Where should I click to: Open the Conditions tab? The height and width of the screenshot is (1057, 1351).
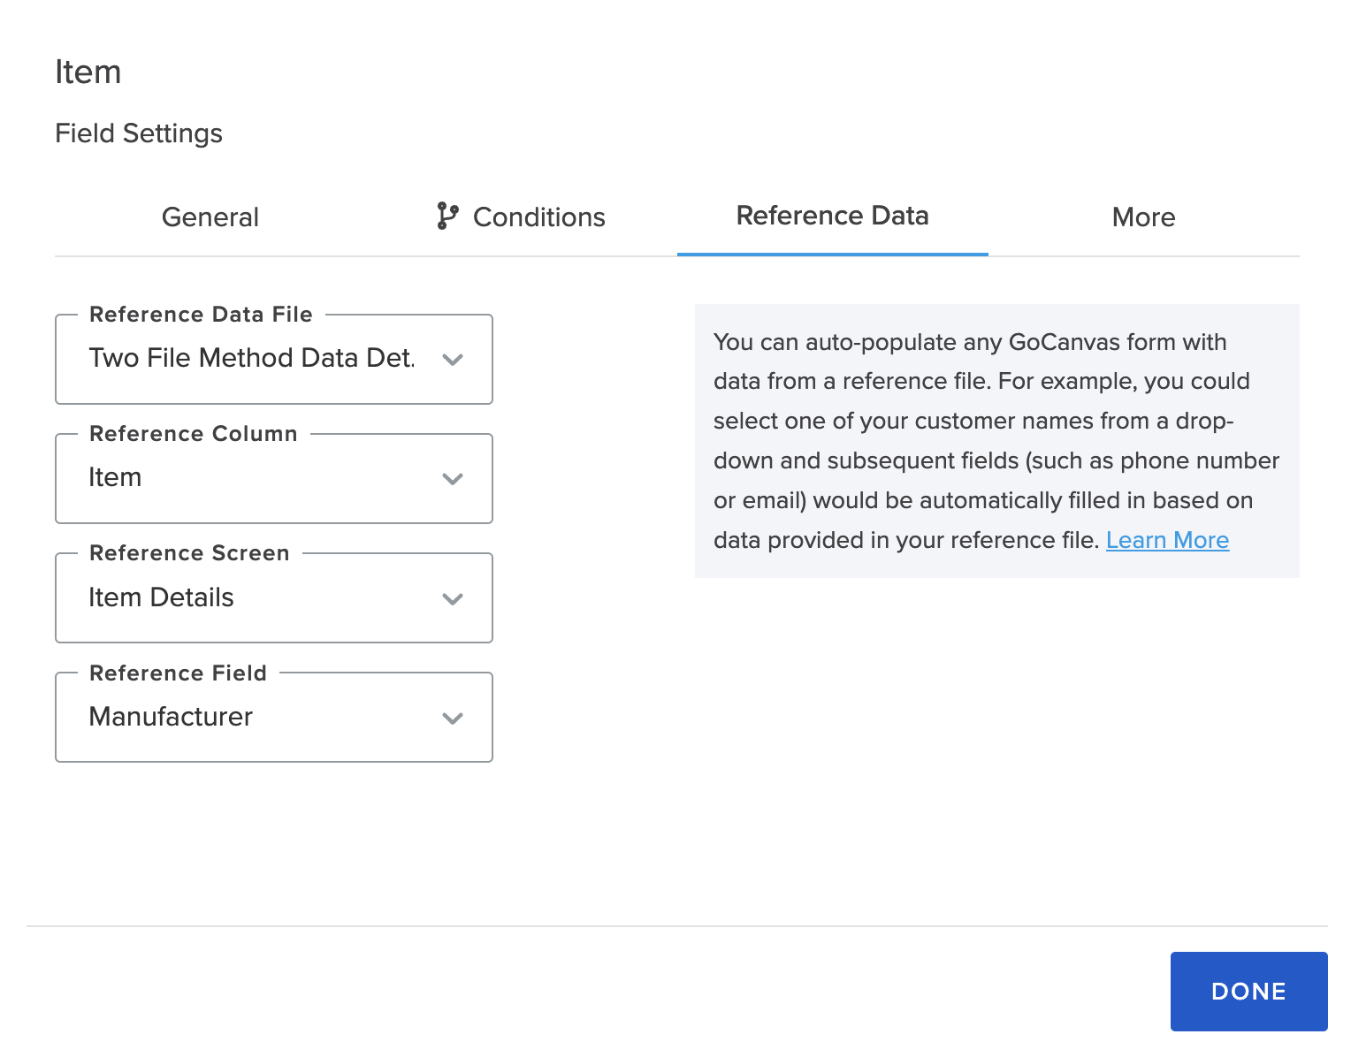(x=538, y=217)
